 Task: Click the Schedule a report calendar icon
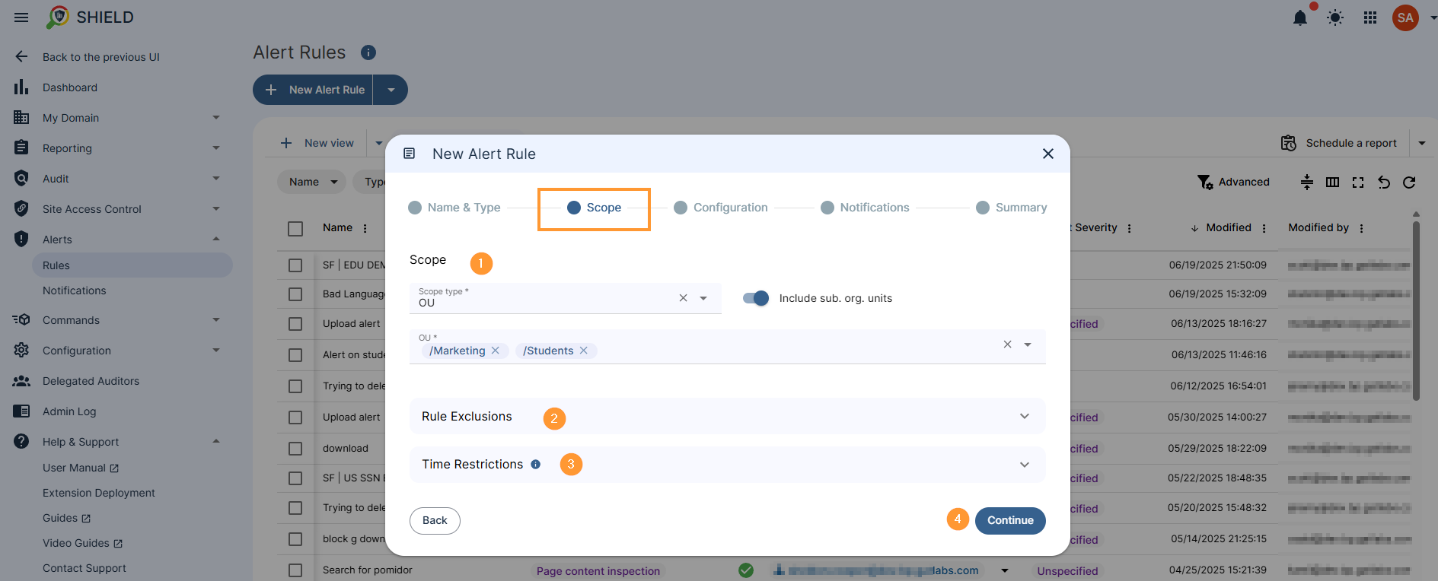tap(1288, 143)
